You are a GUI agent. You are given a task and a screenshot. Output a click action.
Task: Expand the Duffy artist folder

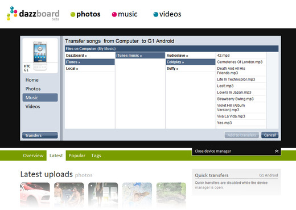[191, 69]
